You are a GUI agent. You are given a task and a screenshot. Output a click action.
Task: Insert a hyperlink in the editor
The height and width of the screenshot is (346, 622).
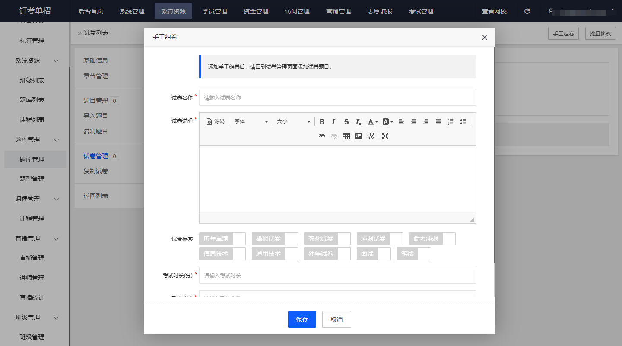[321, 136]
